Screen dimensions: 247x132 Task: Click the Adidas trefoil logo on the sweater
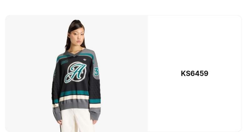pyautogui.click(x=85, y=59)
